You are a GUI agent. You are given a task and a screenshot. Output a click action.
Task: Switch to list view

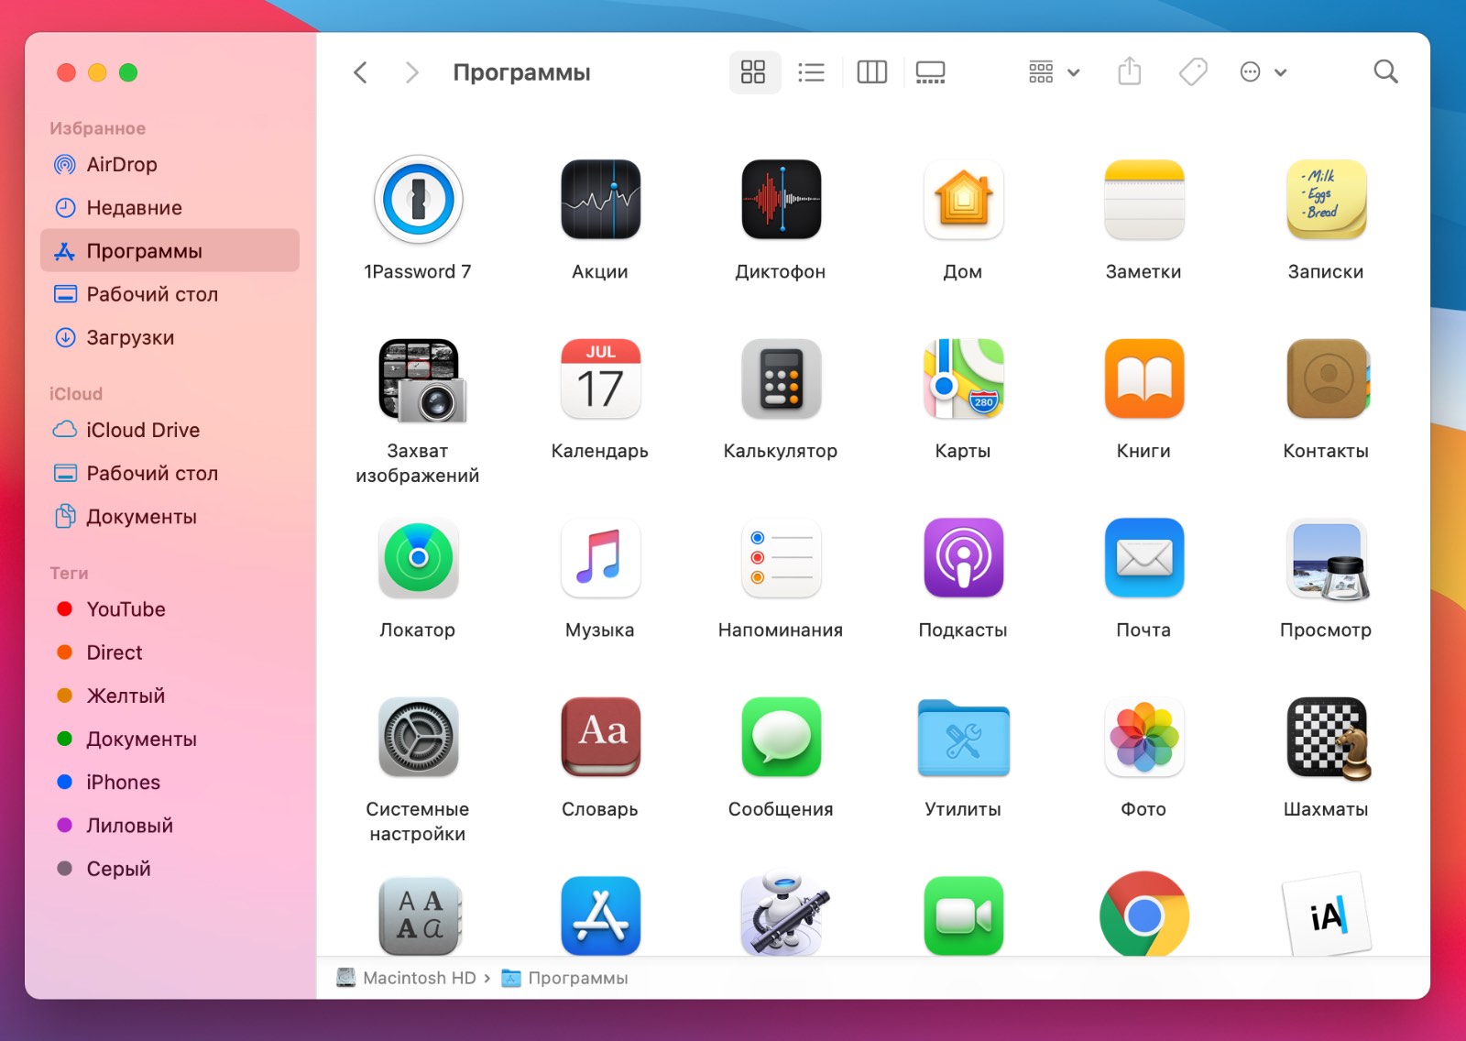pos(811,72)
